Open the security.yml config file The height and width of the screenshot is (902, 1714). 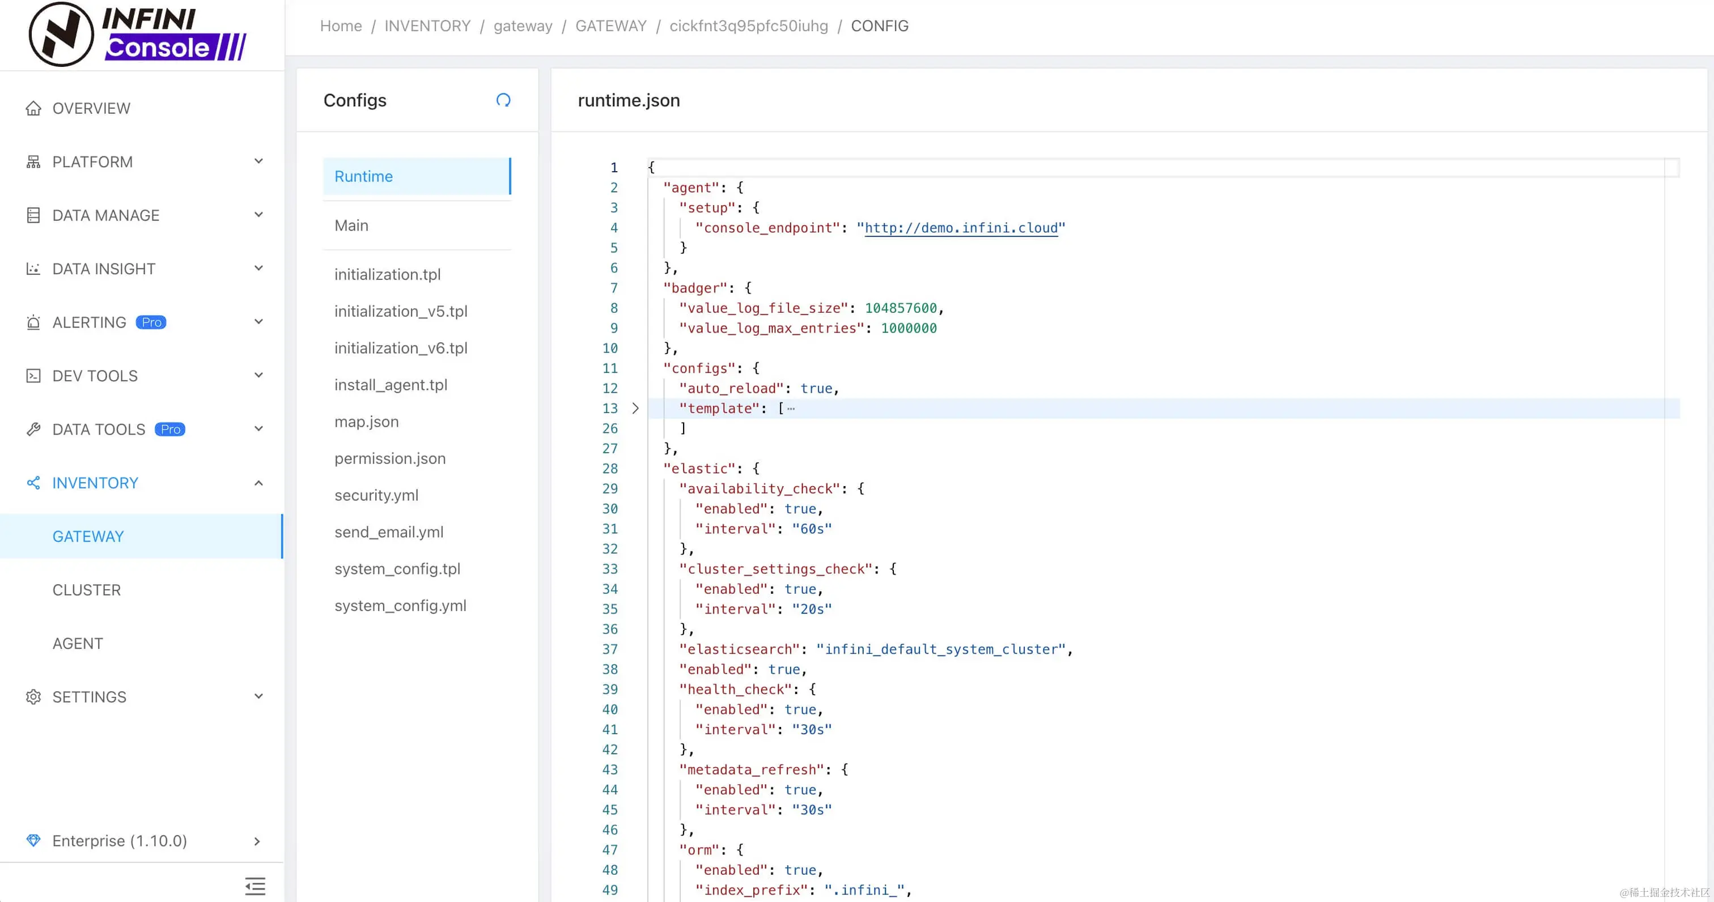click(x=376, y=496)
